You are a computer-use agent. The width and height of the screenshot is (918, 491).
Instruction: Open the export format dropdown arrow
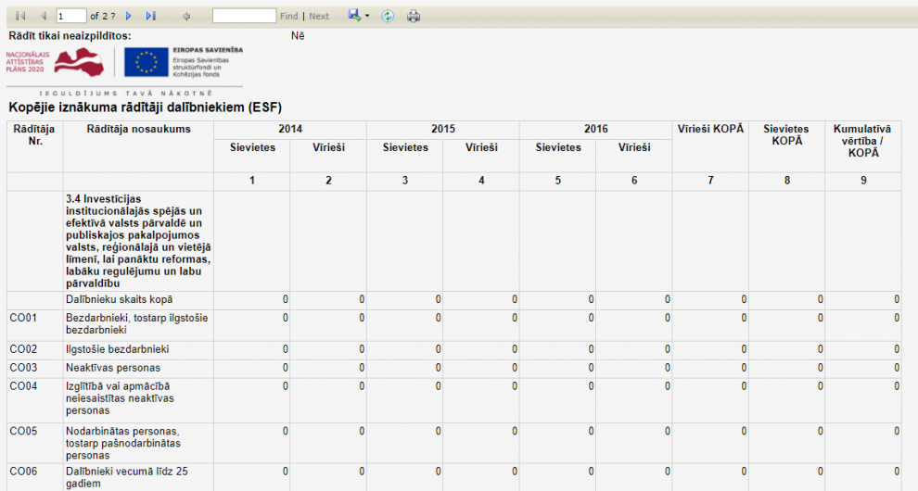click(x=366, y=17)
